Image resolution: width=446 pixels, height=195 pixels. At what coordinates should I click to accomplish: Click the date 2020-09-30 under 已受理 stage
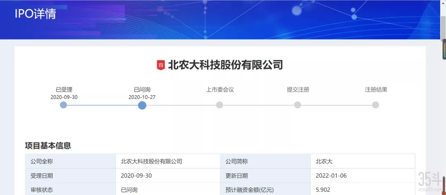[x=64, y=97]
